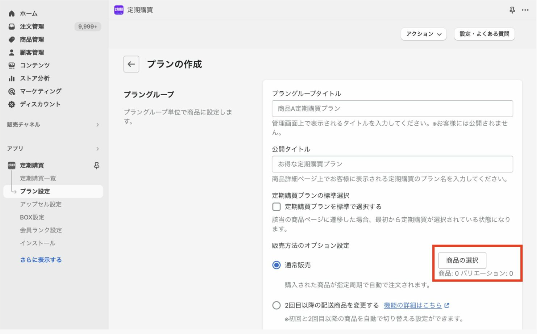
Task: Open BOX設定 in the sidebar menu
Action: click(x=32, y=217)
